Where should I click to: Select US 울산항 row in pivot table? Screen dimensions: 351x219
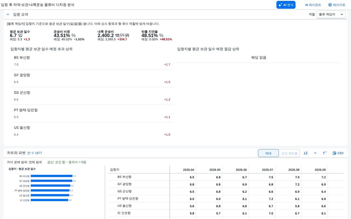(226, 206)
